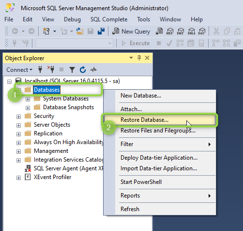243x231 pixels.
Task: Select the Security folder label
Action: (x=44, y=116)
